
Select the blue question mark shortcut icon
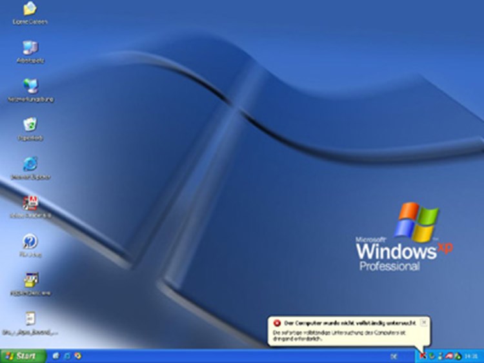click(x=30, y=242)
